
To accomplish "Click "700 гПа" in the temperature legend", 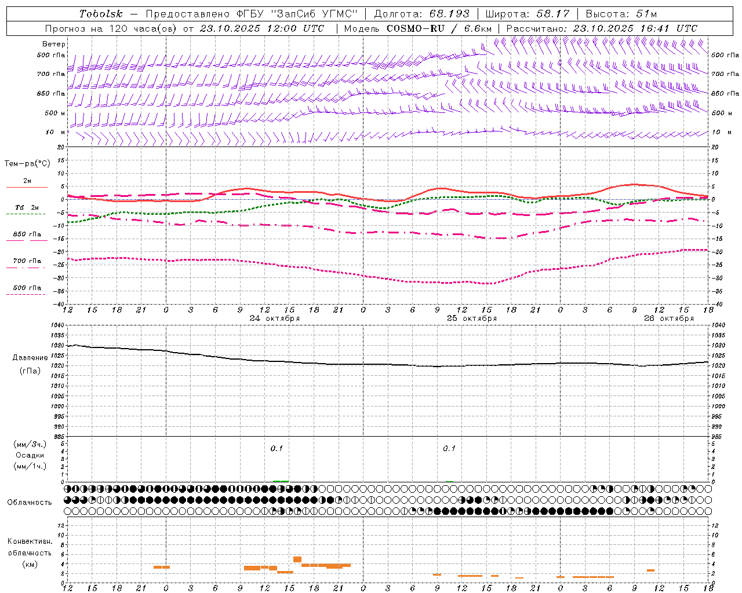I will (27, 261).
